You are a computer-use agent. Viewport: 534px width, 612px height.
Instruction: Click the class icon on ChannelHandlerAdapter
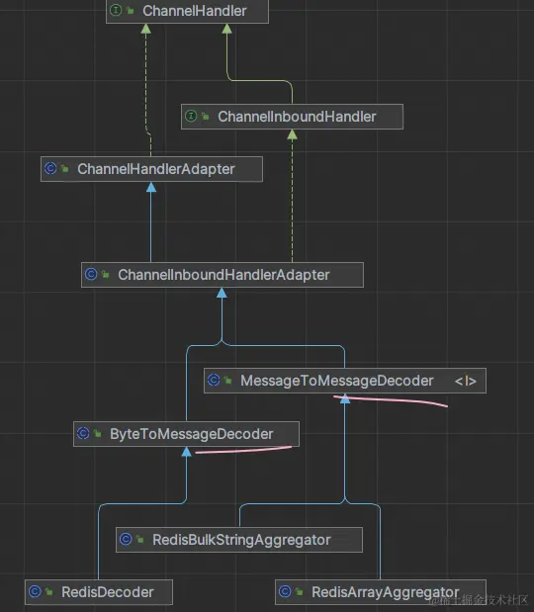[x=50, y=168]
